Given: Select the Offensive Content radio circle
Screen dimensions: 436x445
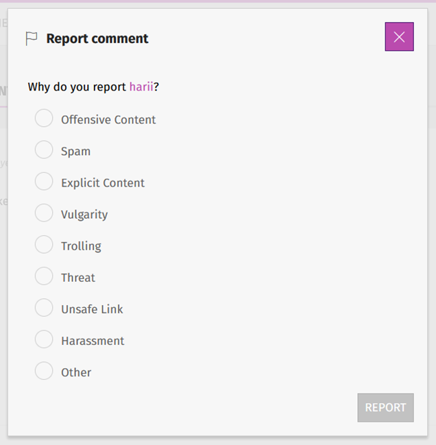Looking at the screenshot, I should click(44, 119).
